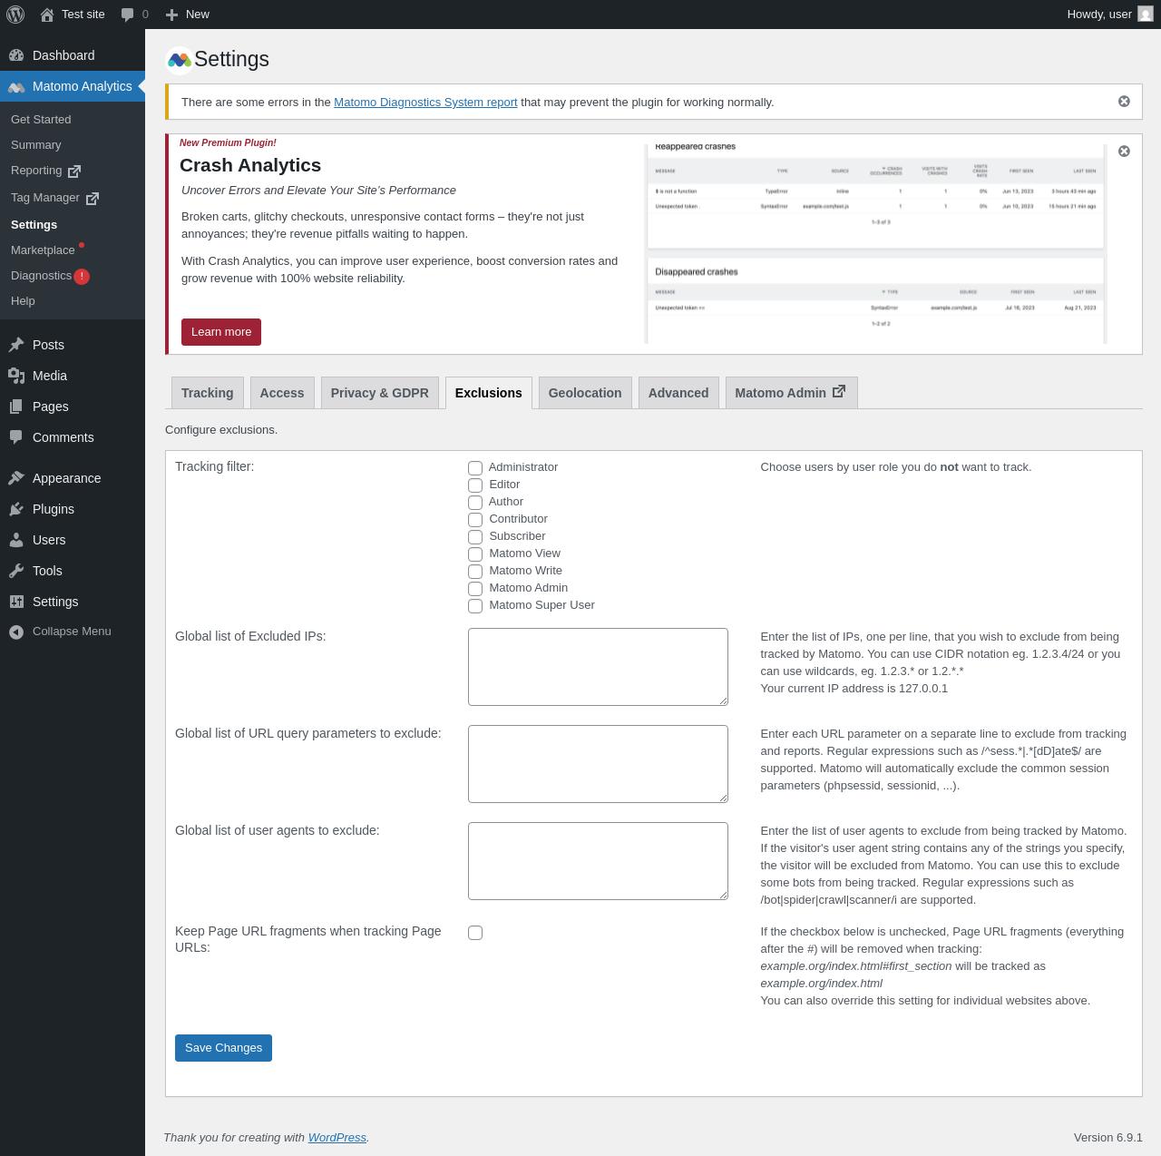Click the Collapse Menu arrow icon
This screenshot has height=1156, width=1161.
pos(16,632)
